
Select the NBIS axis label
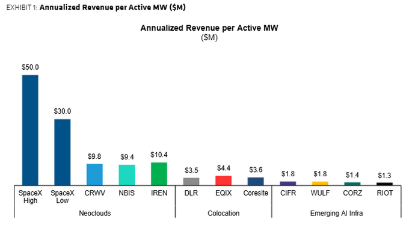127,193
